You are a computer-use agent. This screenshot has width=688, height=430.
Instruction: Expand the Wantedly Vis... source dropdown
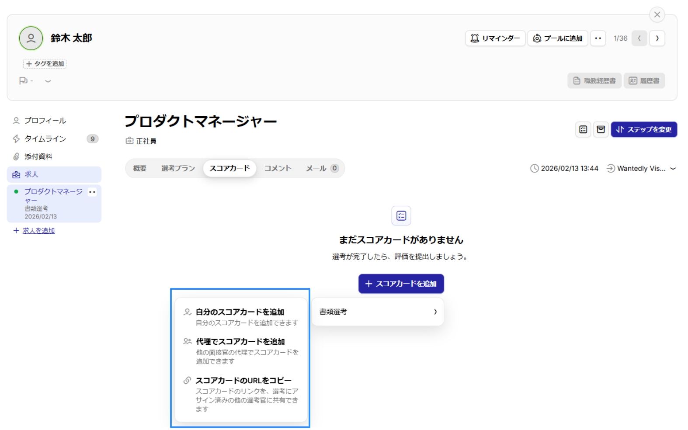pos(673,169)
